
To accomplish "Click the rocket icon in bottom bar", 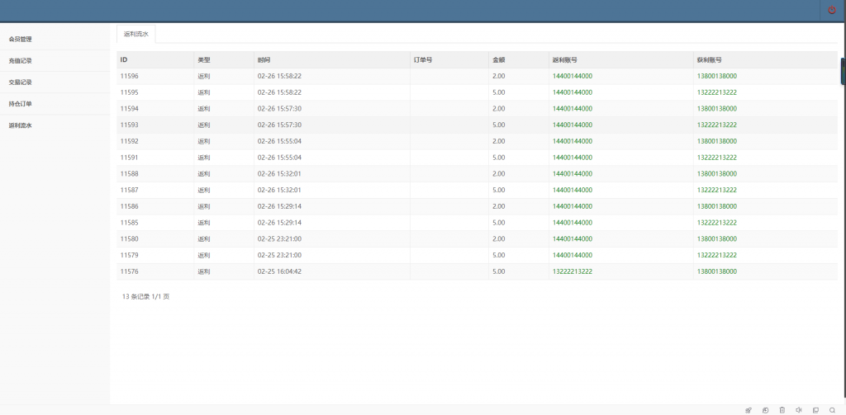I will (749, 410).
